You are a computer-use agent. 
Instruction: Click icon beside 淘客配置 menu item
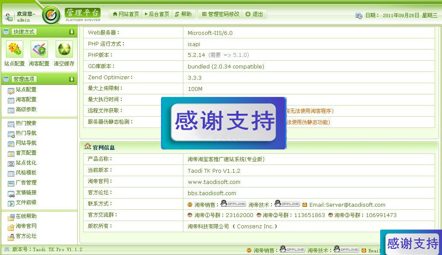coord(11,100)
